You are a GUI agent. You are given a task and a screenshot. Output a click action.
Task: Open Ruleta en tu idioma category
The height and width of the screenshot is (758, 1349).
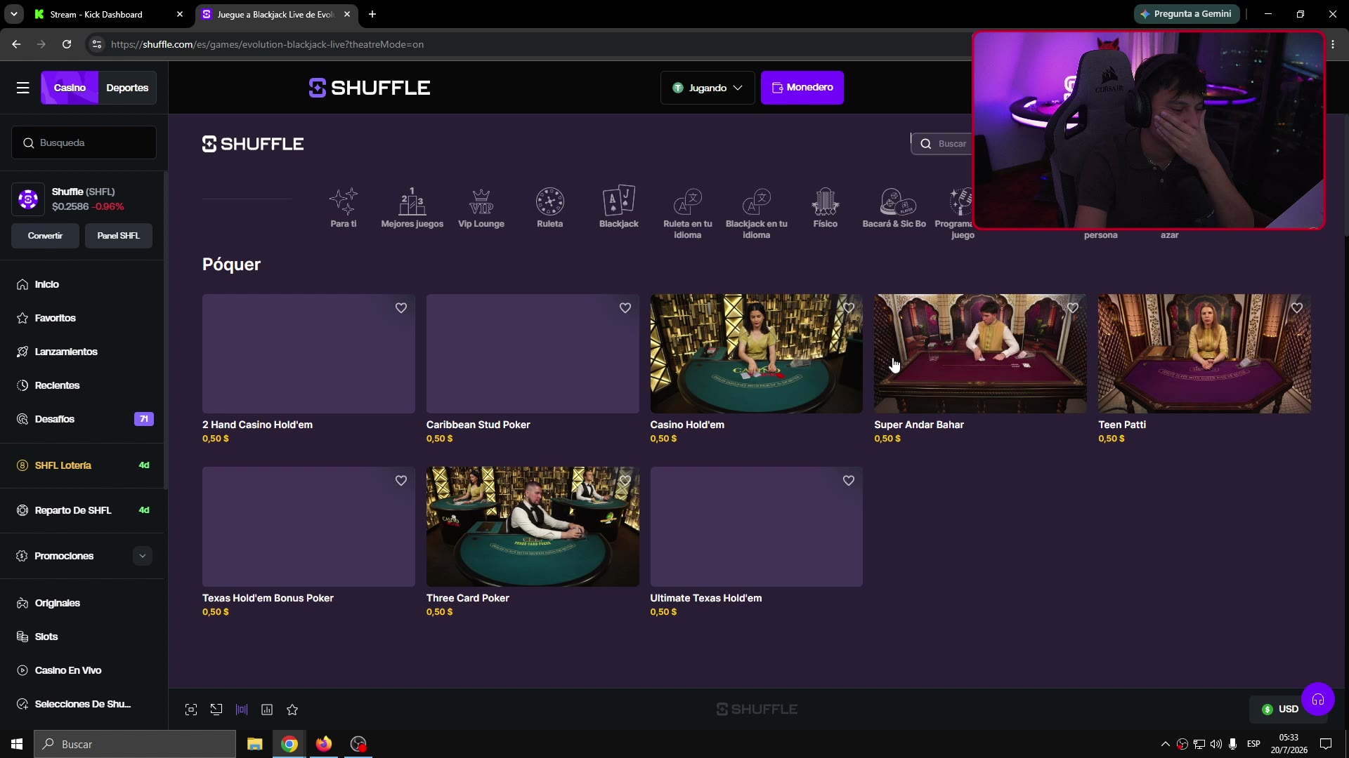coord(688,213)
